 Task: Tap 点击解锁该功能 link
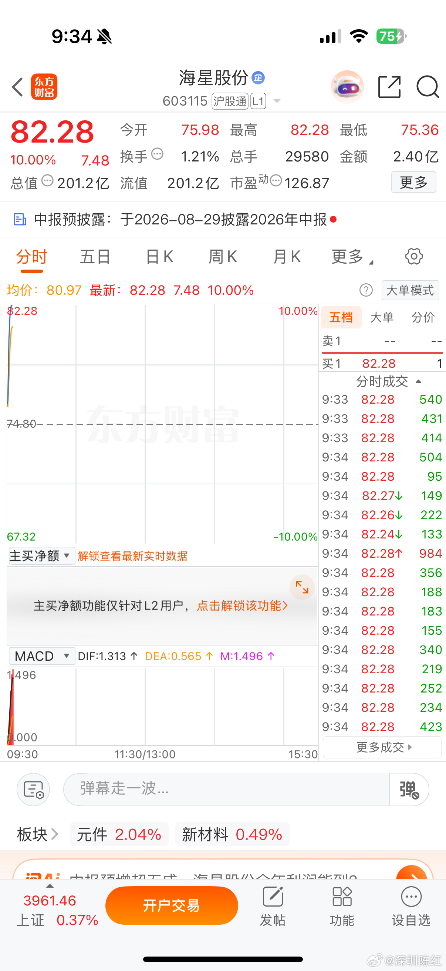(x=242, y=605)
